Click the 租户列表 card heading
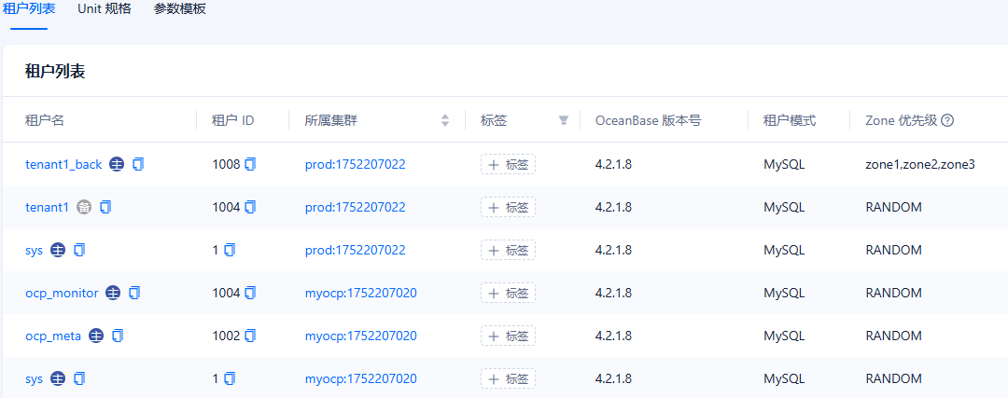Screen dimensions: 1008x398 pyautogui.click(x=55, y=71)
